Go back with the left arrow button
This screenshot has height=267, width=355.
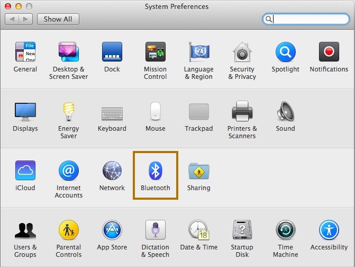click(12, 19)
